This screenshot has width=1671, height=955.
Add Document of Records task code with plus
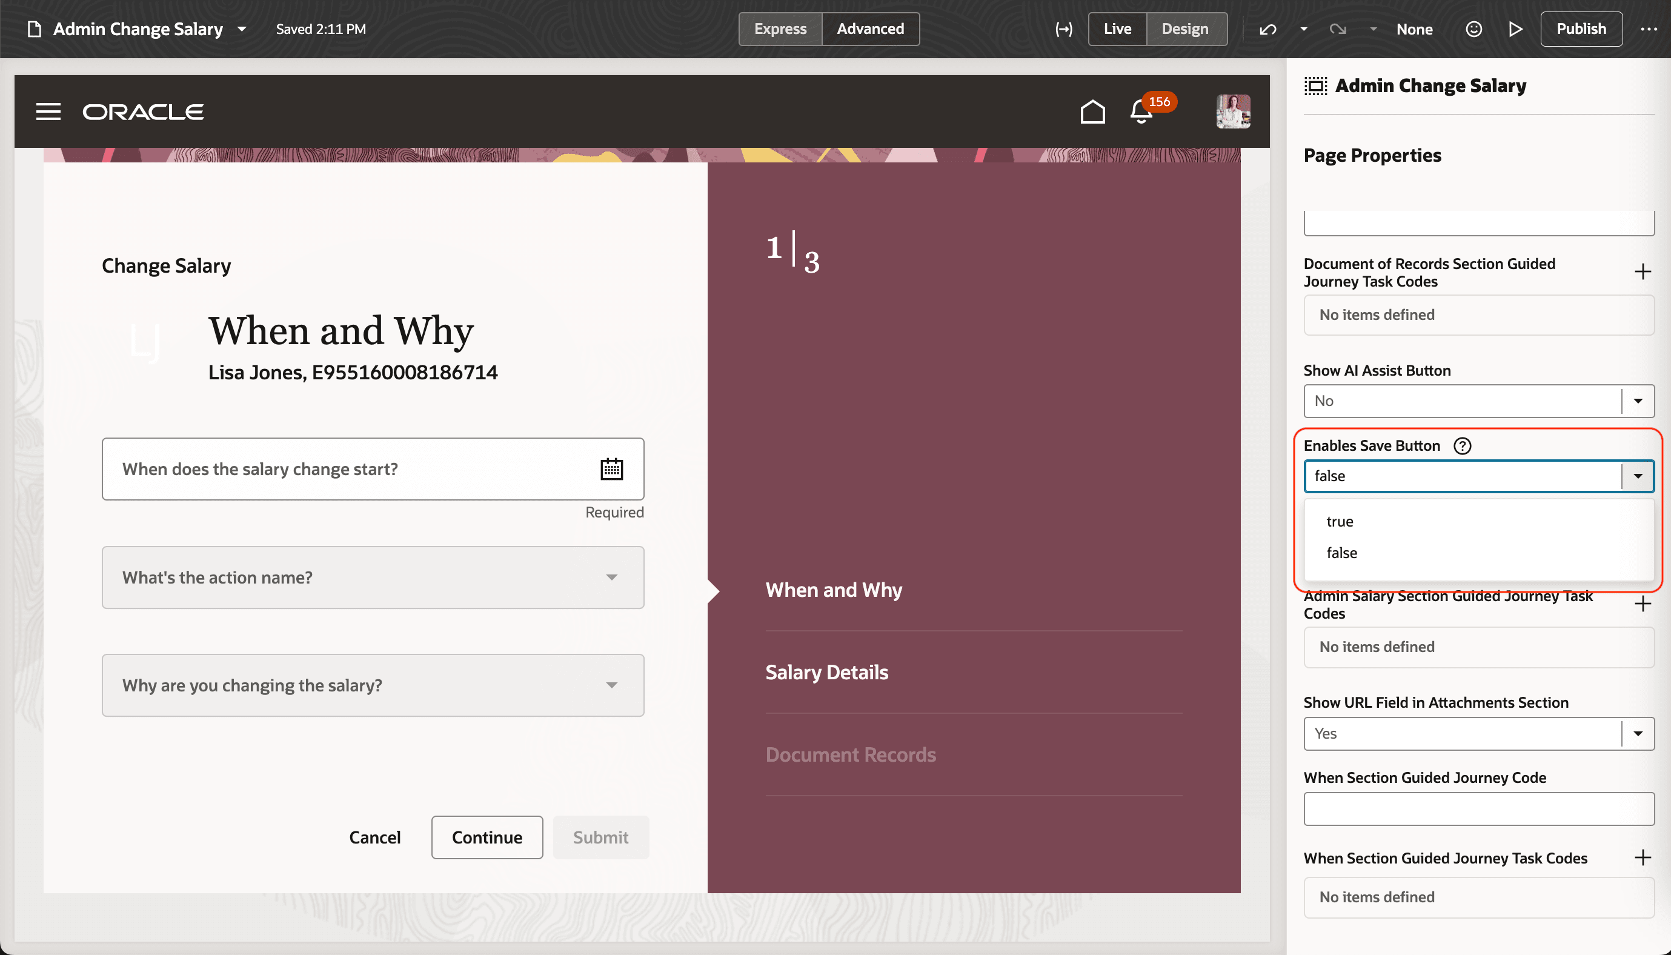pyautogui.click(x=1642, y=272)
